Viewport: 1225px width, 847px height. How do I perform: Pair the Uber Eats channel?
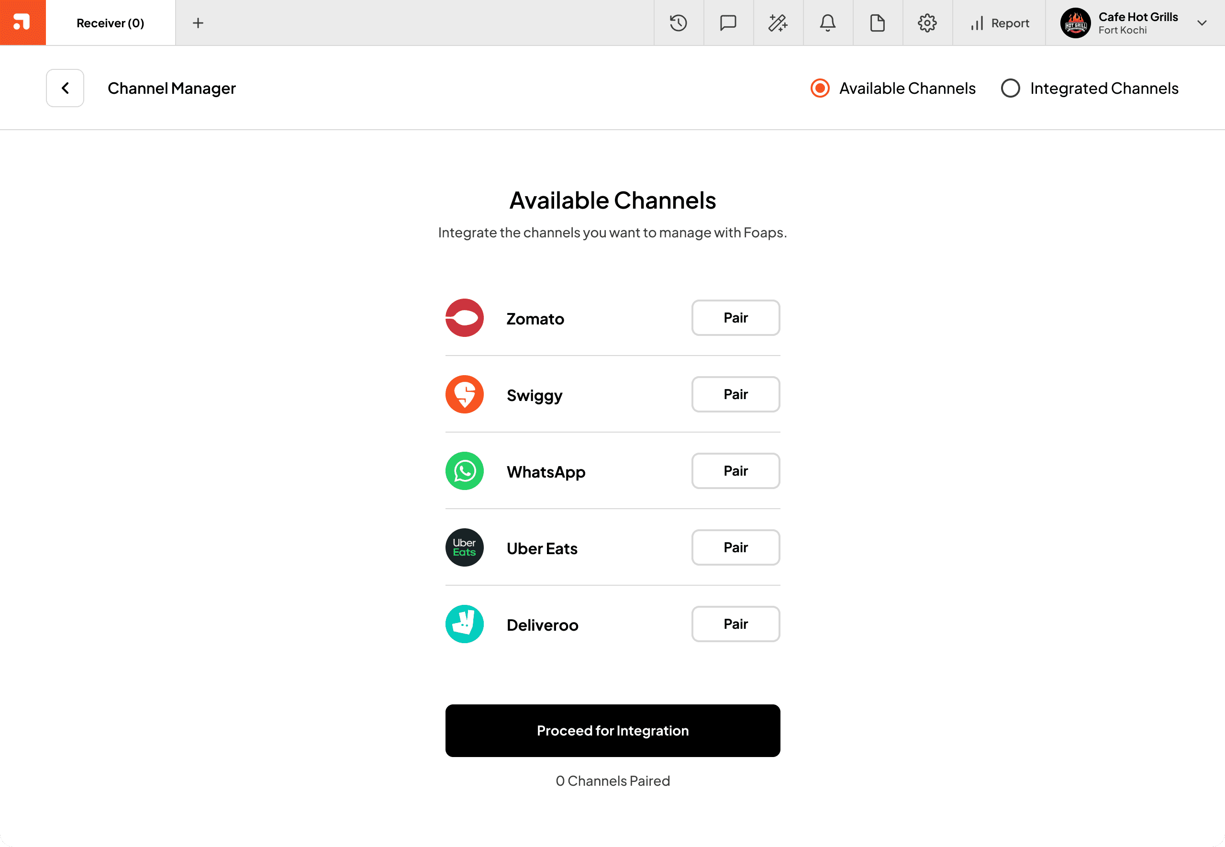735,547
